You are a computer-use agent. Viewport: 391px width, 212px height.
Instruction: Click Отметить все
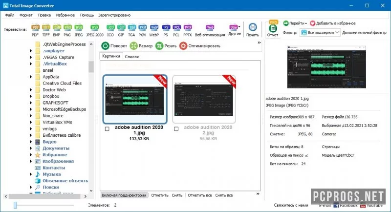coord(200,195)
